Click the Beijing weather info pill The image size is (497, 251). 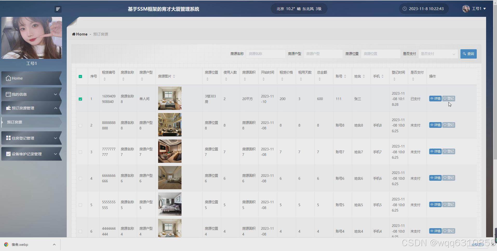click(x=299, y=9)
